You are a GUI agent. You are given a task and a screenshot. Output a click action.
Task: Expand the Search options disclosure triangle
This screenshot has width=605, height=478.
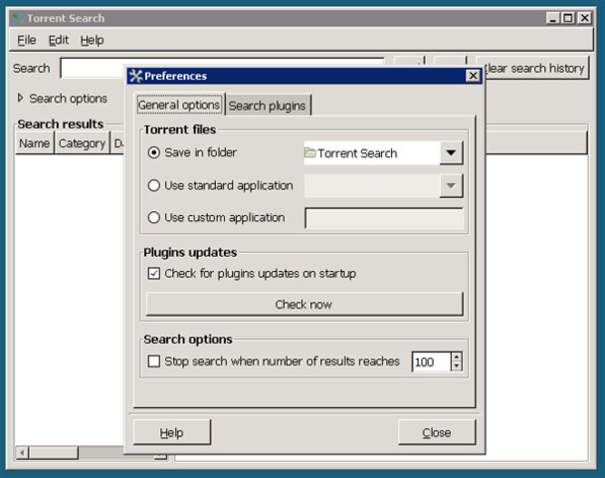[21, 98]
